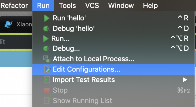The height and width of the screenshot is (107, 196).
Task: Open the Window menu
Action: (121, 5)
